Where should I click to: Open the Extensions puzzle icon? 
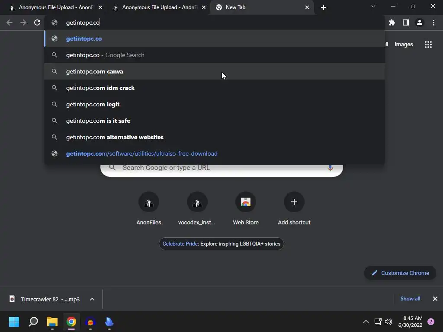392,22
